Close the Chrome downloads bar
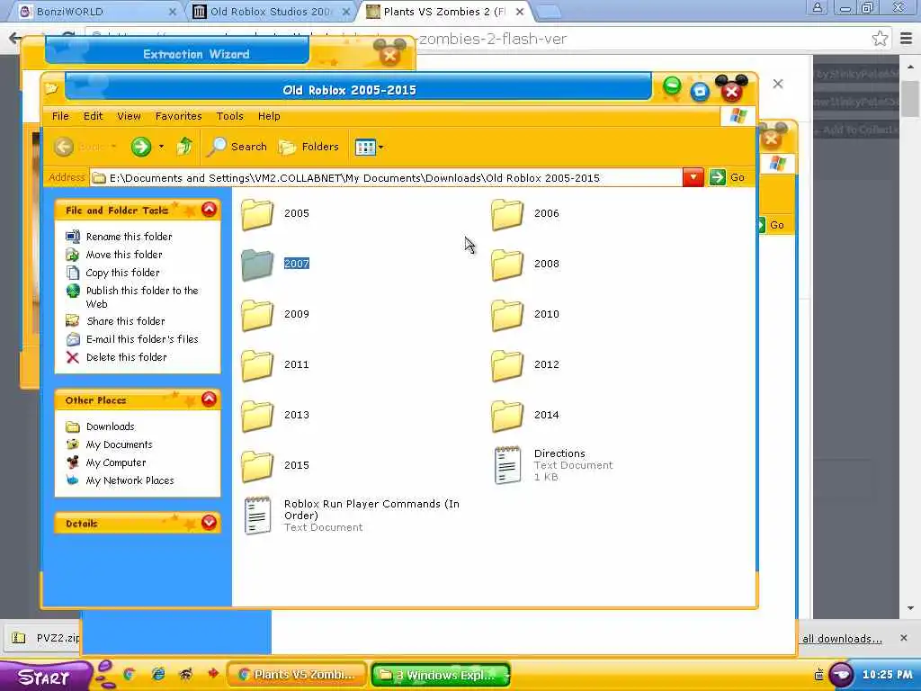 903,638
